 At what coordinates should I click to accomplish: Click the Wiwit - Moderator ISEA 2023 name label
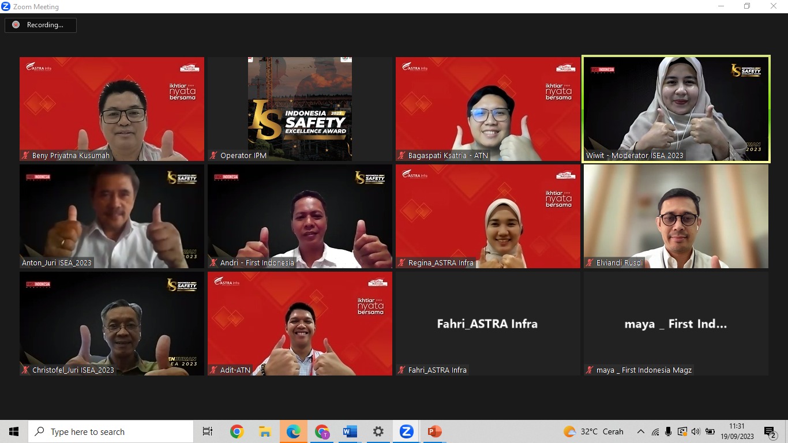[x=635, y=156]
